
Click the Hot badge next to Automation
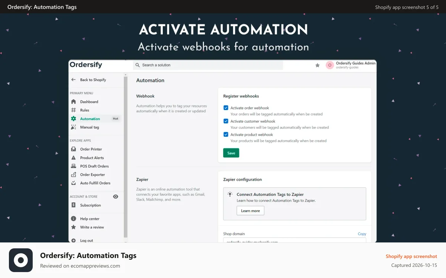tap(116, 119)
